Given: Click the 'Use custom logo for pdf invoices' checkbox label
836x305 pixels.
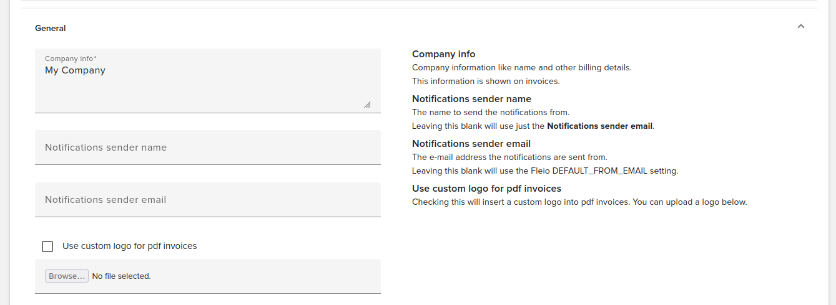Looking at the screenshot, I should pos(129,246).
